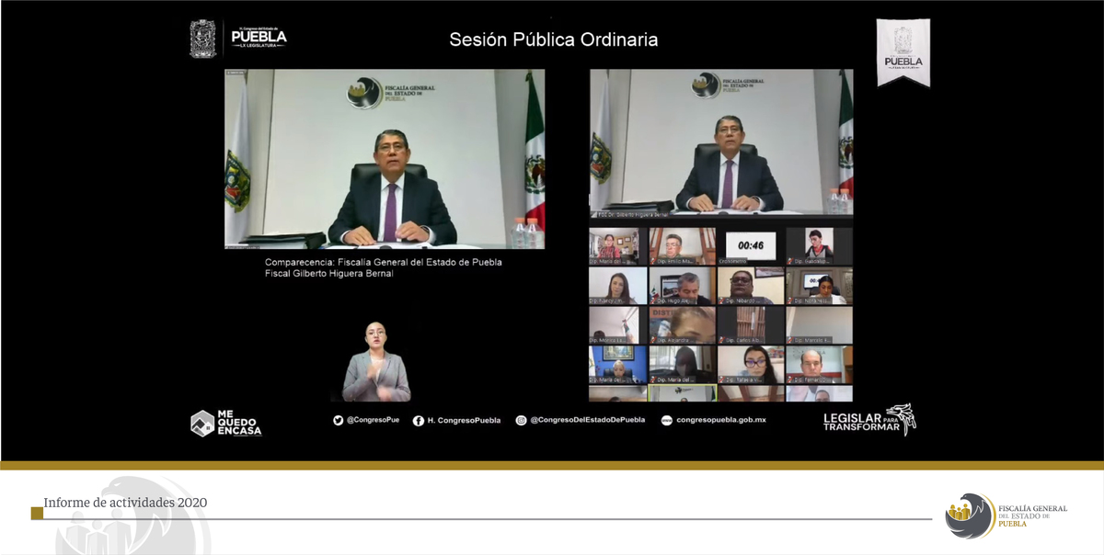Select the Dip. Nancy participant tile
The height and width of the screenshot is (555, 1104).
coord(618,286)
